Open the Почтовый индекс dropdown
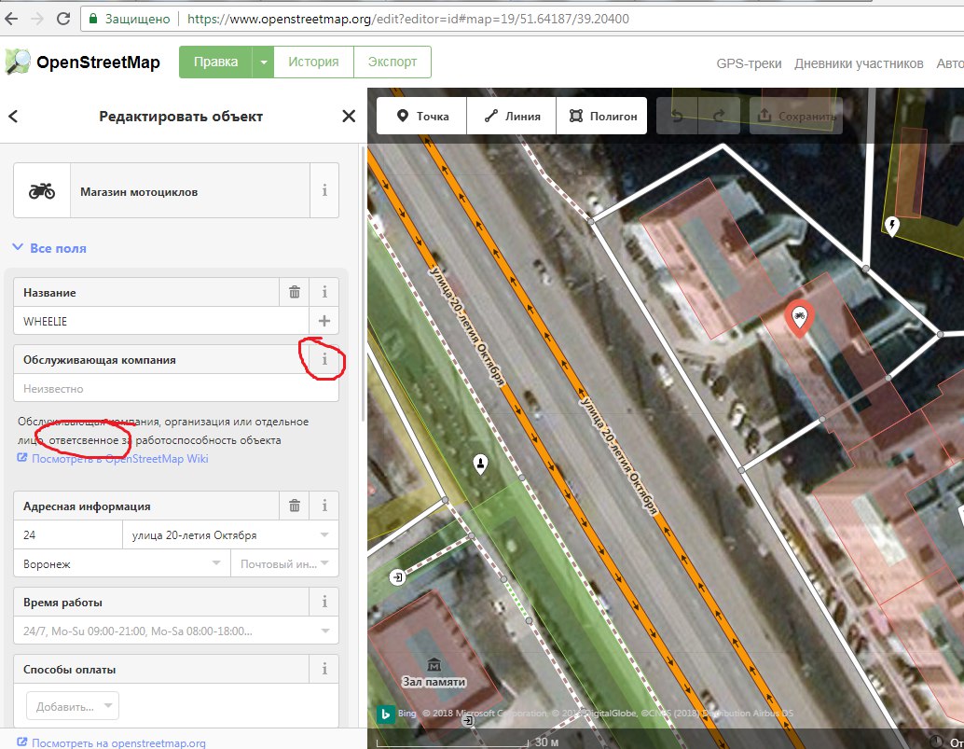 coord(324,563)
